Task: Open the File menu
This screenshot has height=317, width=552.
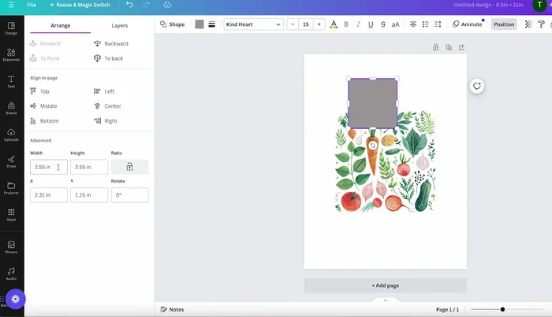Action: tap(32, 5)
